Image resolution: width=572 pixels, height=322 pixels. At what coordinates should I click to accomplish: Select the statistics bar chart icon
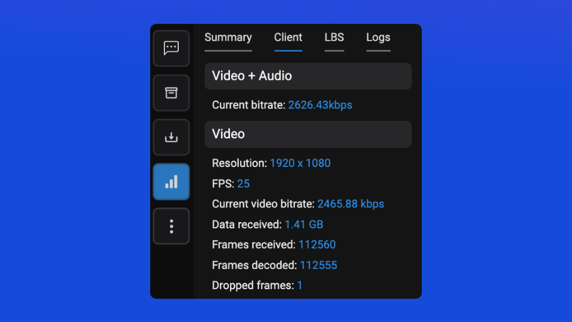tap(171, 182)
